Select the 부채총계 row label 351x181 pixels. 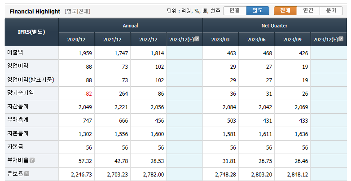18,120
